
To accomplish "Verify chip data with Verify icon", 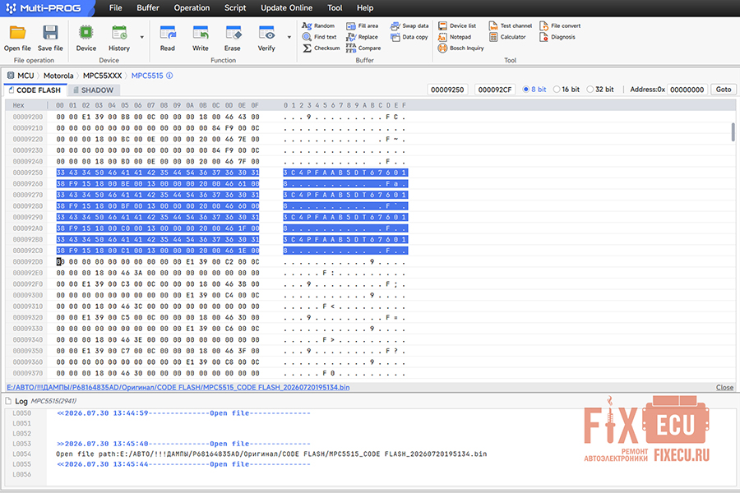I will 266,39.
